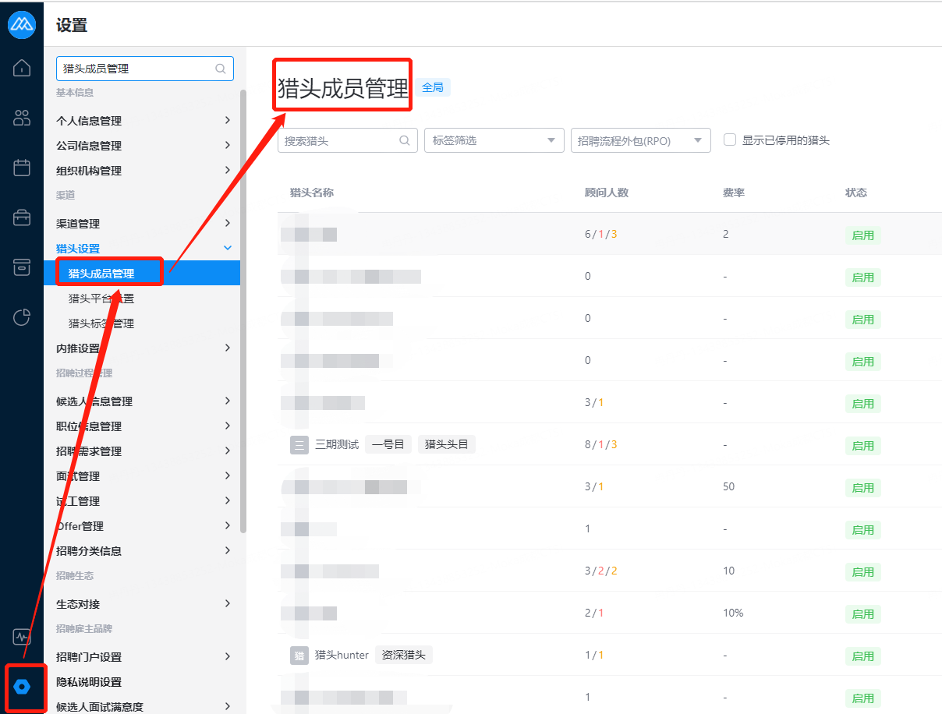Open the 标签筛选 dropdown
This screenshot has width=942, height=714.
[494, 140]
